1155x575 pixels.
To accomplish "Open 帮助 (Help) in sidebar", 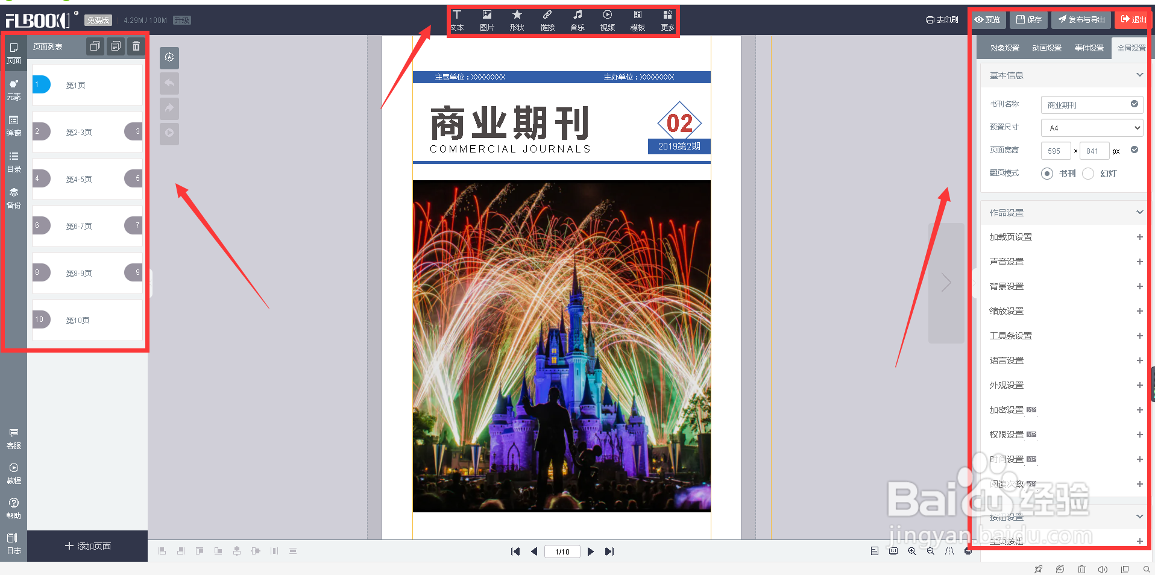I will [14, 509].
